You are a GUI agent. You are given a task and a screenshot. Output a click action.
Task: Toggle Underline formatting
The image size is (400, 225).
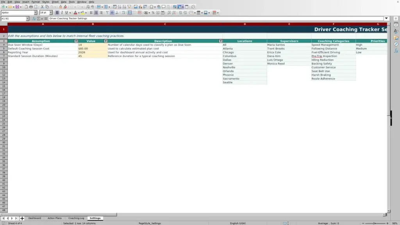66,12
